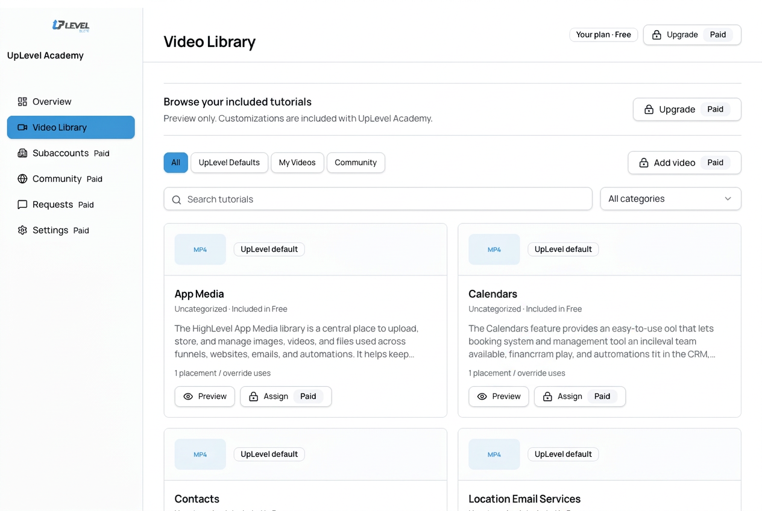
Task: Click UpLevel default badge on Contacts card
Action: [269, 454]
